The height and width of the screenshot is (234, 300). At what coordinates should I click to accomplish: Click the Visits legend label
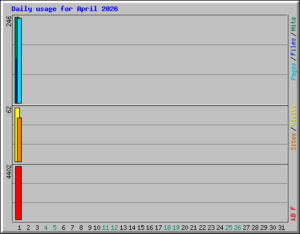[293, 115]
